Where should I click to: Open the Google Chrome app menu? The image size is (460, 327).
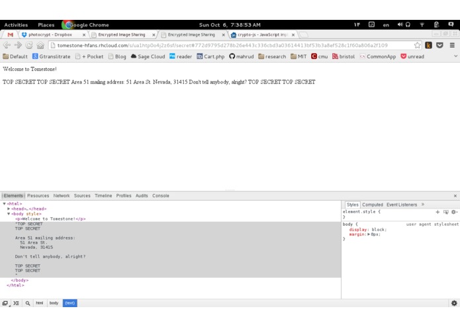[x=85, y=25]
